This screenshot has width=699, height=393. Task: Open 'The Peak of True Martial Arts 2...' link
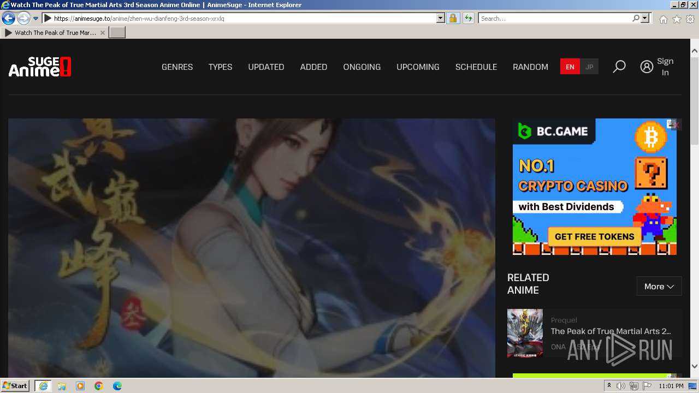[x=611, y=331]
